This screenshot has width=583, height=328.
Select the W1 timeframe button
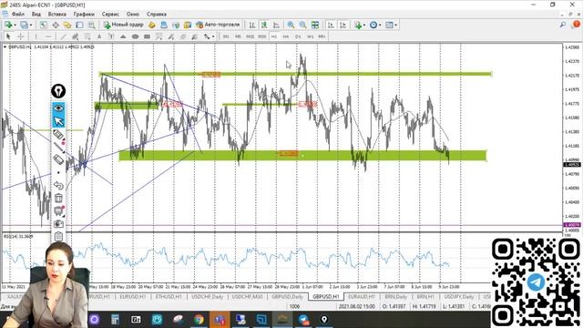pos(310,36)
